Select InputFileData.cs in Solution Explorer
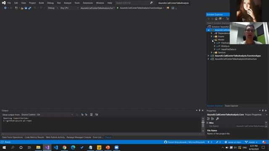269x151 pixels. tap(229, 49)
